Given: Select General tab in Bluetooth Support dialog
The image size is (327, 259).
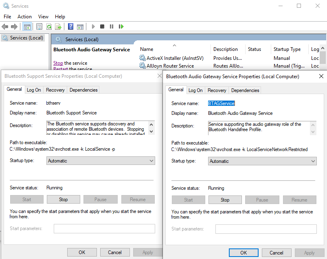Looking at the screenshot, I should (x=14, y=89).
